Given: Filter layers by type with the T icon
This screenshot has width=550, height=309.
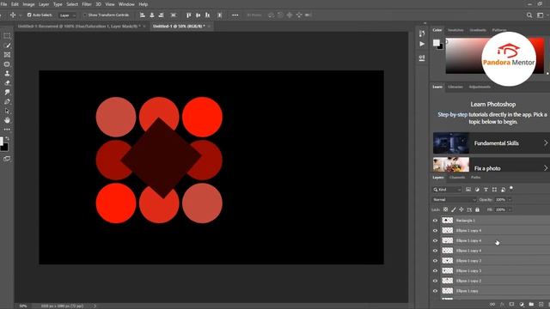Looking at the screenshot, I should (x=486, y=190).
